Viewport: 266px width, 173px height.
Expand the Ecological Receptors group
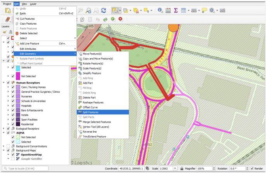3,129
